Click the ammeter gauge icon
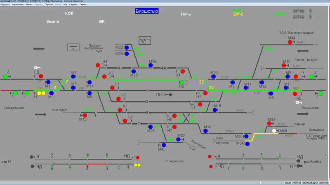Screen dimensions: 330x185 click(145, 40)
